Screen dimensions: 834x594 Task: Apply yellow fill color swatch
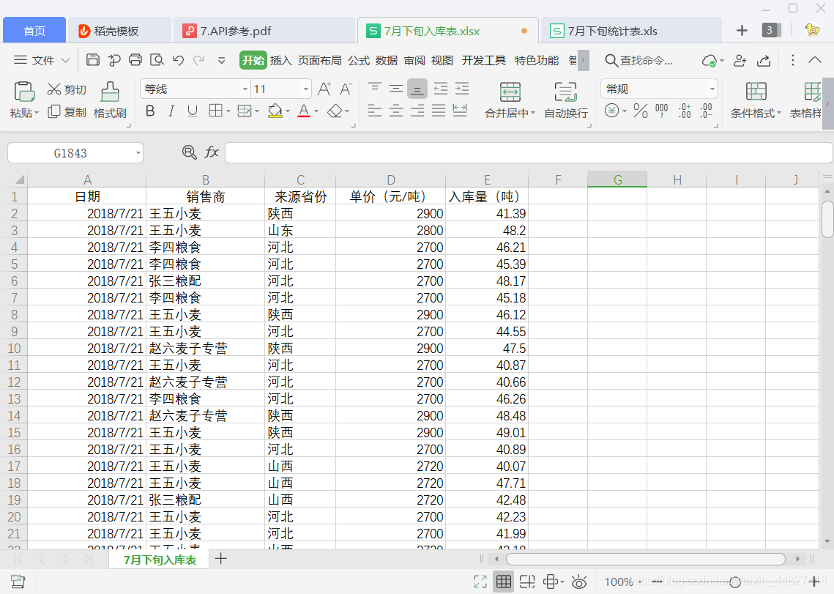tap(275, 111)
